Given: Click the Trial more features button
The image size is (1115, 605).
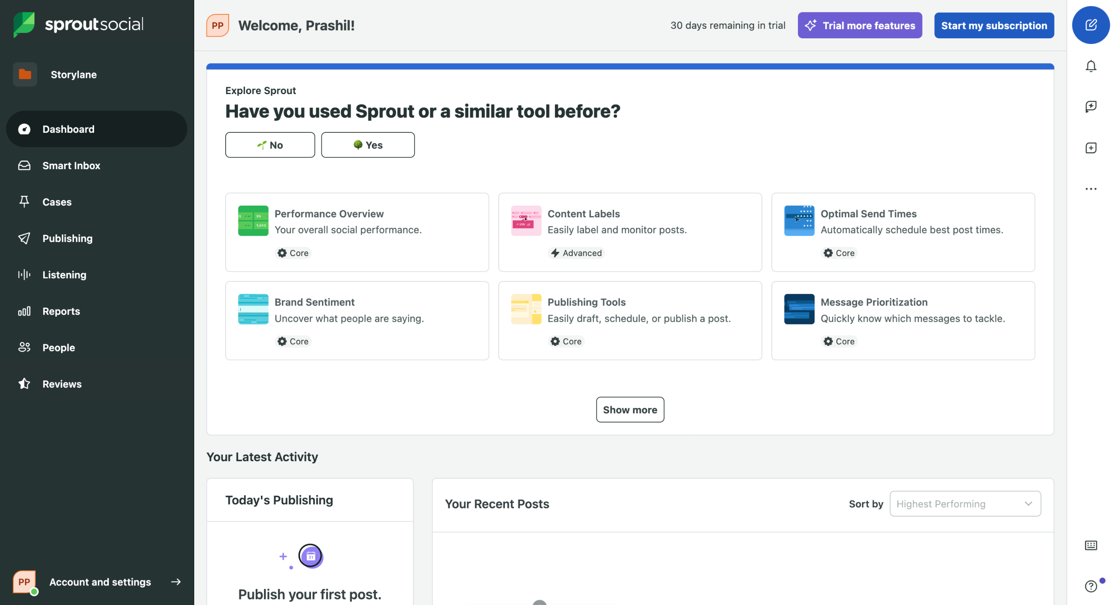Looking at the screenshot, I should (x=859, y=25).
